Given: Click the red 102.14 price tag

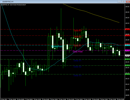Looking at the screenshot, I should (x=127, y=29).
